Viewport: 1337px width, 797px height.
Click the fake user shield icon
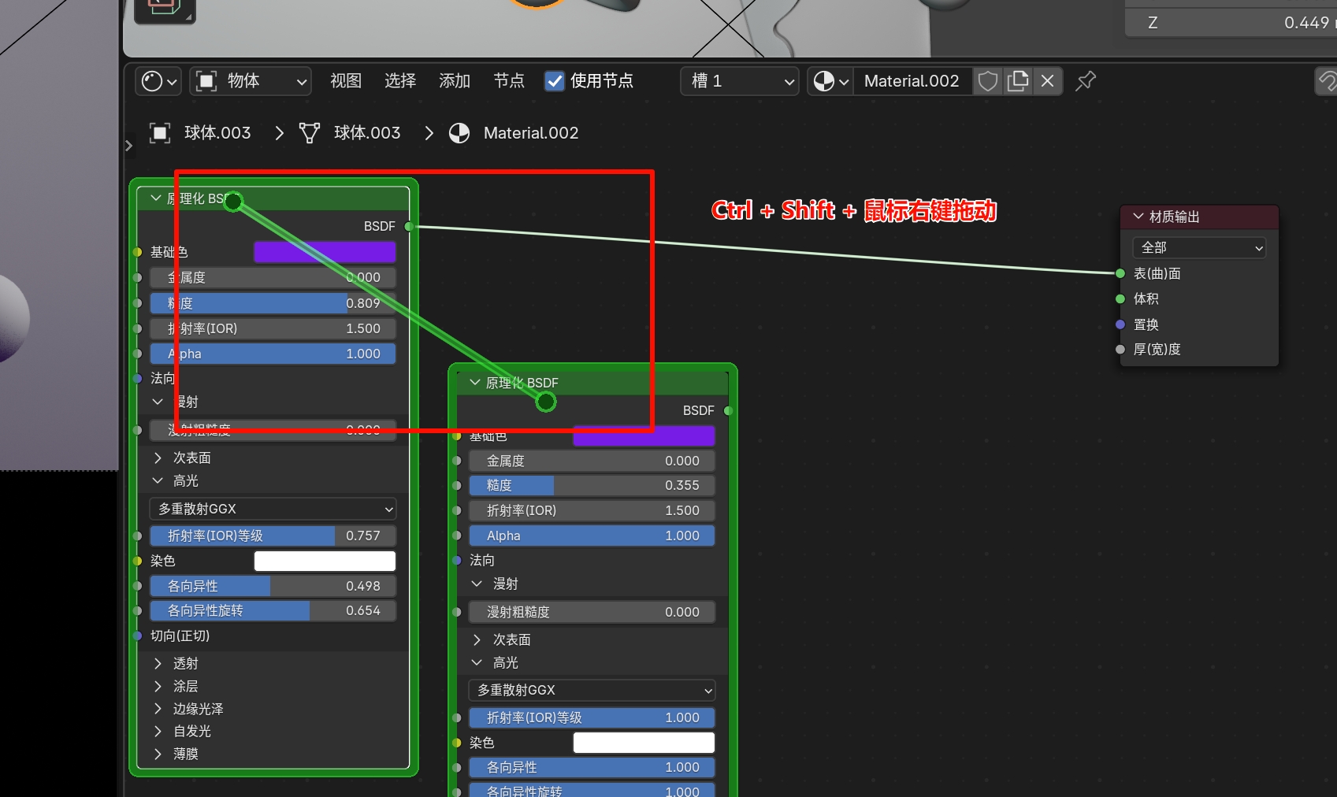(x=988, y=81)
